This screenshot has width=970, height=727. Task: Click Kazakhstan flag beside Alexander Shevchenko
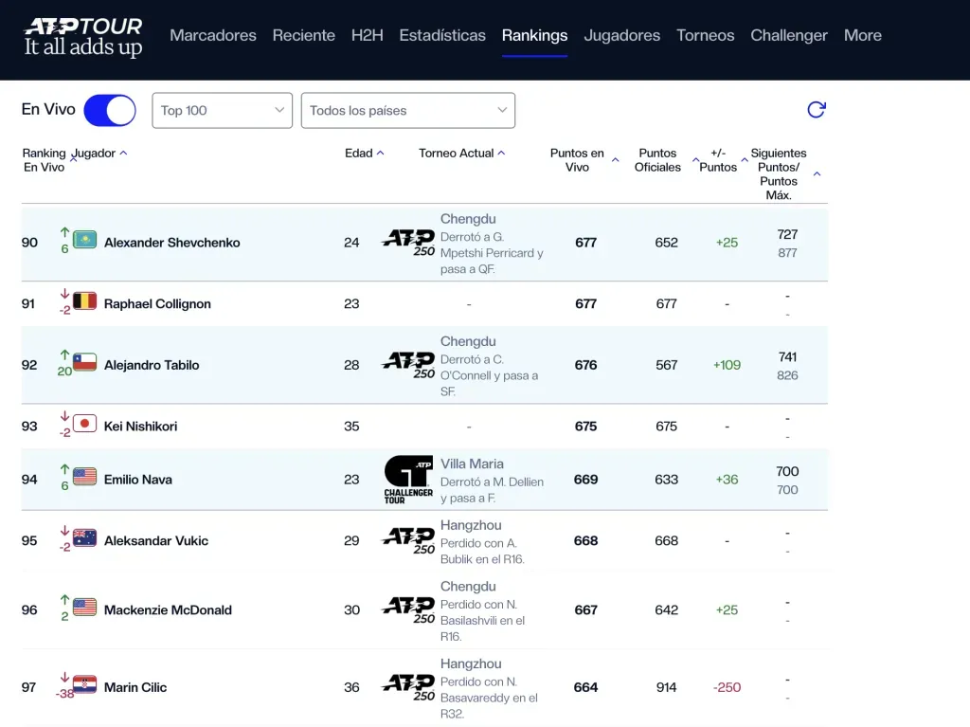(x=85, y=241)
